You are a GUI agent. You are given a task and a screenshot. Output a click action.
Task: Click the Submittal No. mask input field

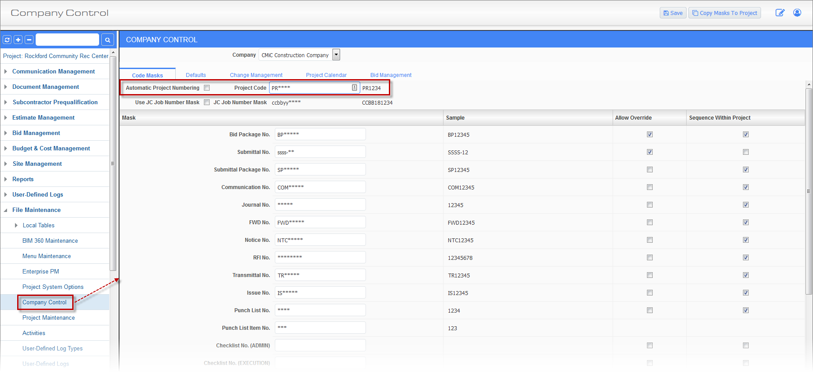[x=320, y=152]
